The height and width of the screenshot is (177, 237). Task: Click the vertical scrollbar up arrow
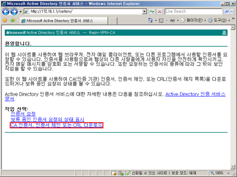[x=233, y=27]
